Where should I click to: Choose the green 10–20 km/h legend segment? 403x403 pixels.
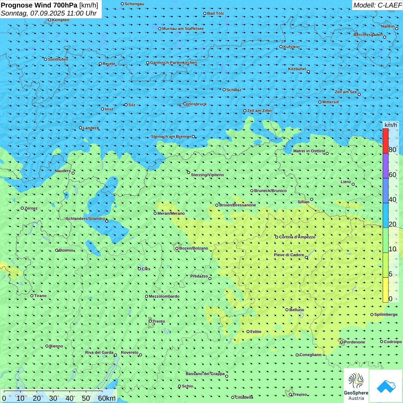click(x=385, y=240)
